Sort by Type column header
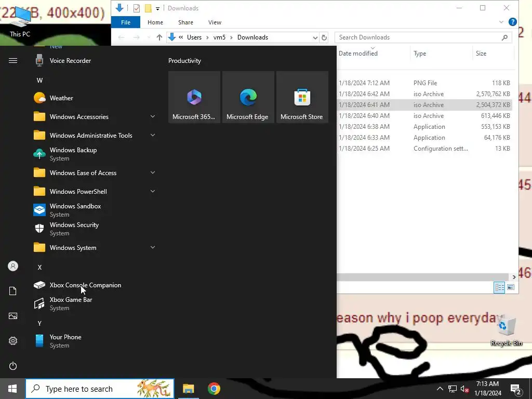The height and width of the screenshot is (399, 532). [x=420, y=54]
